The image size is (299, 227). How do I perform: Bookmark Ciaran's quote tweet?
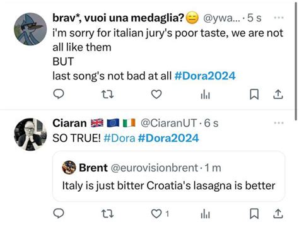(x=254, y=214)
